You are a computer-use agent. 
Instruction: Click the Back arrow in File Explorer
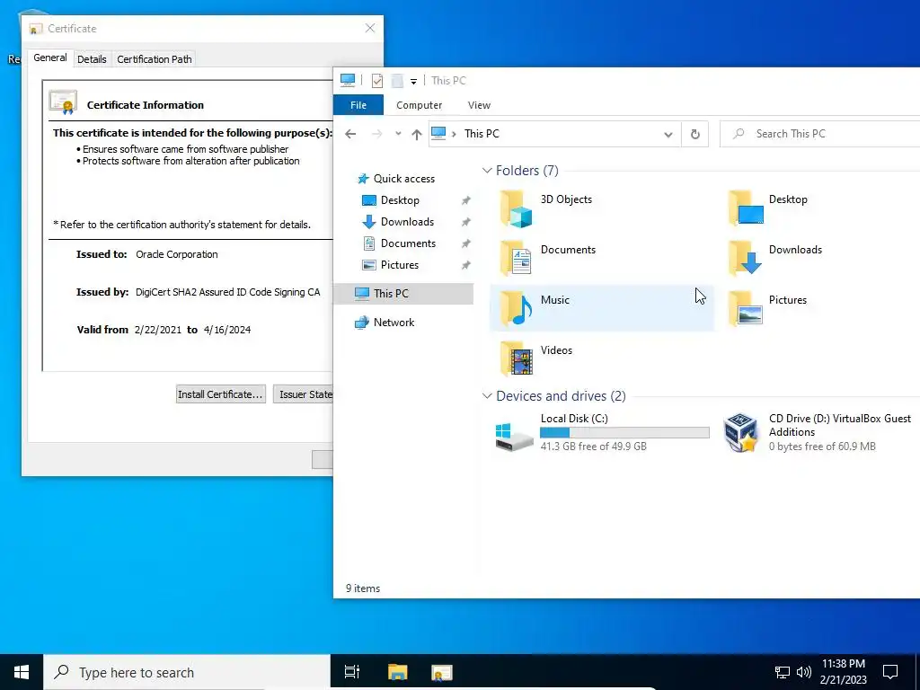(351, 135)
